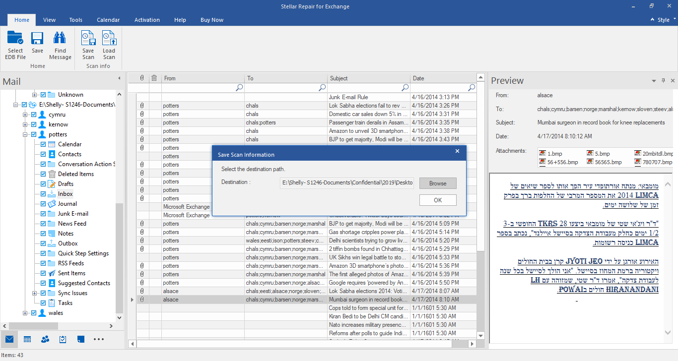Click the Save Scan icon
The width and height of the screenshot is (678, 361).
click(x=88, y=45)
